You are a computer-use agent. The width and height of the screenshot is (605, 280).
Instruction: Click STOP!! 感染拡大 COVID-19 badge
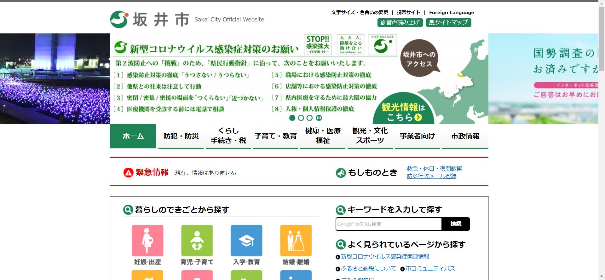click(318, 44)
